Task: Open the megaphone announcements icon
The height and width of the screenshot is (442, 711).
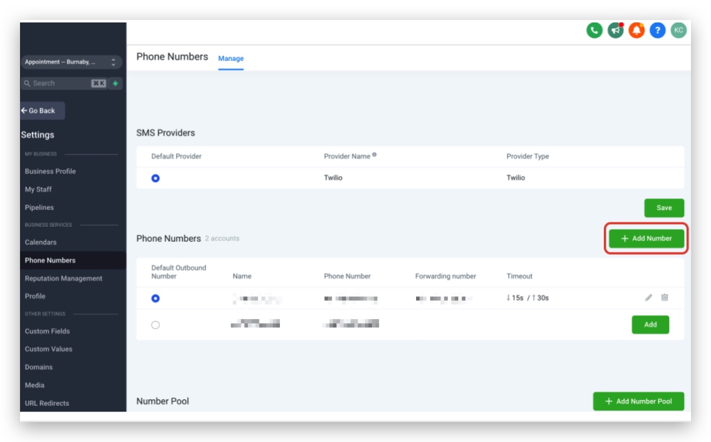Action: (615, 30)
